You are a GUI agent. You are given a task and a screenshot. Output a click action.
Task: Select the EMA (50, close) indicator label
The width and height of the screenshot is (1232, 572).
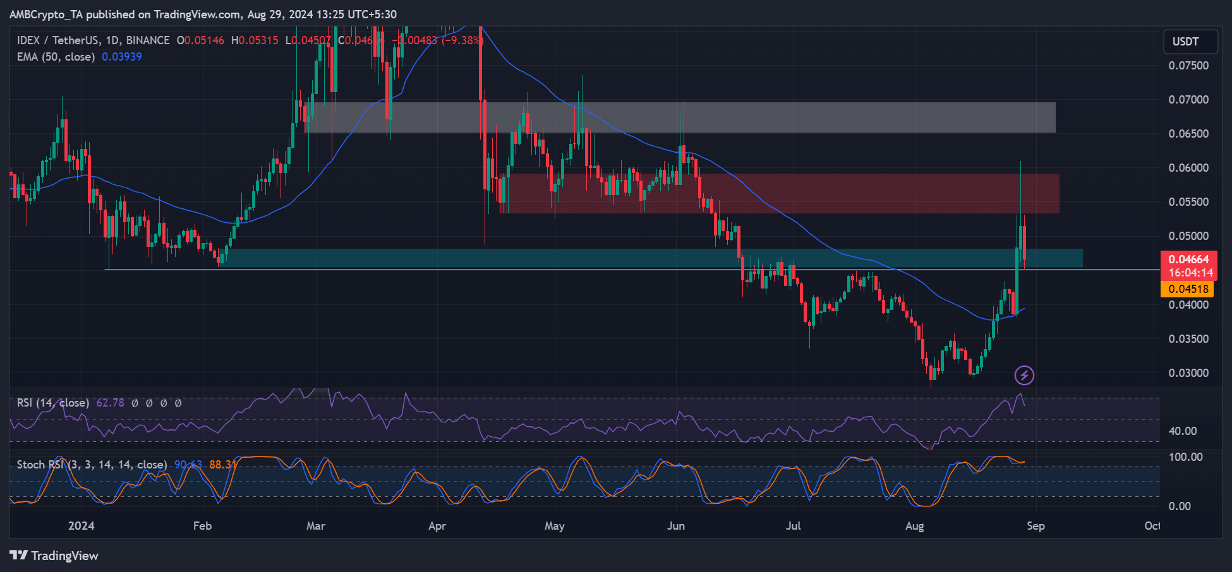pos(56,57)
